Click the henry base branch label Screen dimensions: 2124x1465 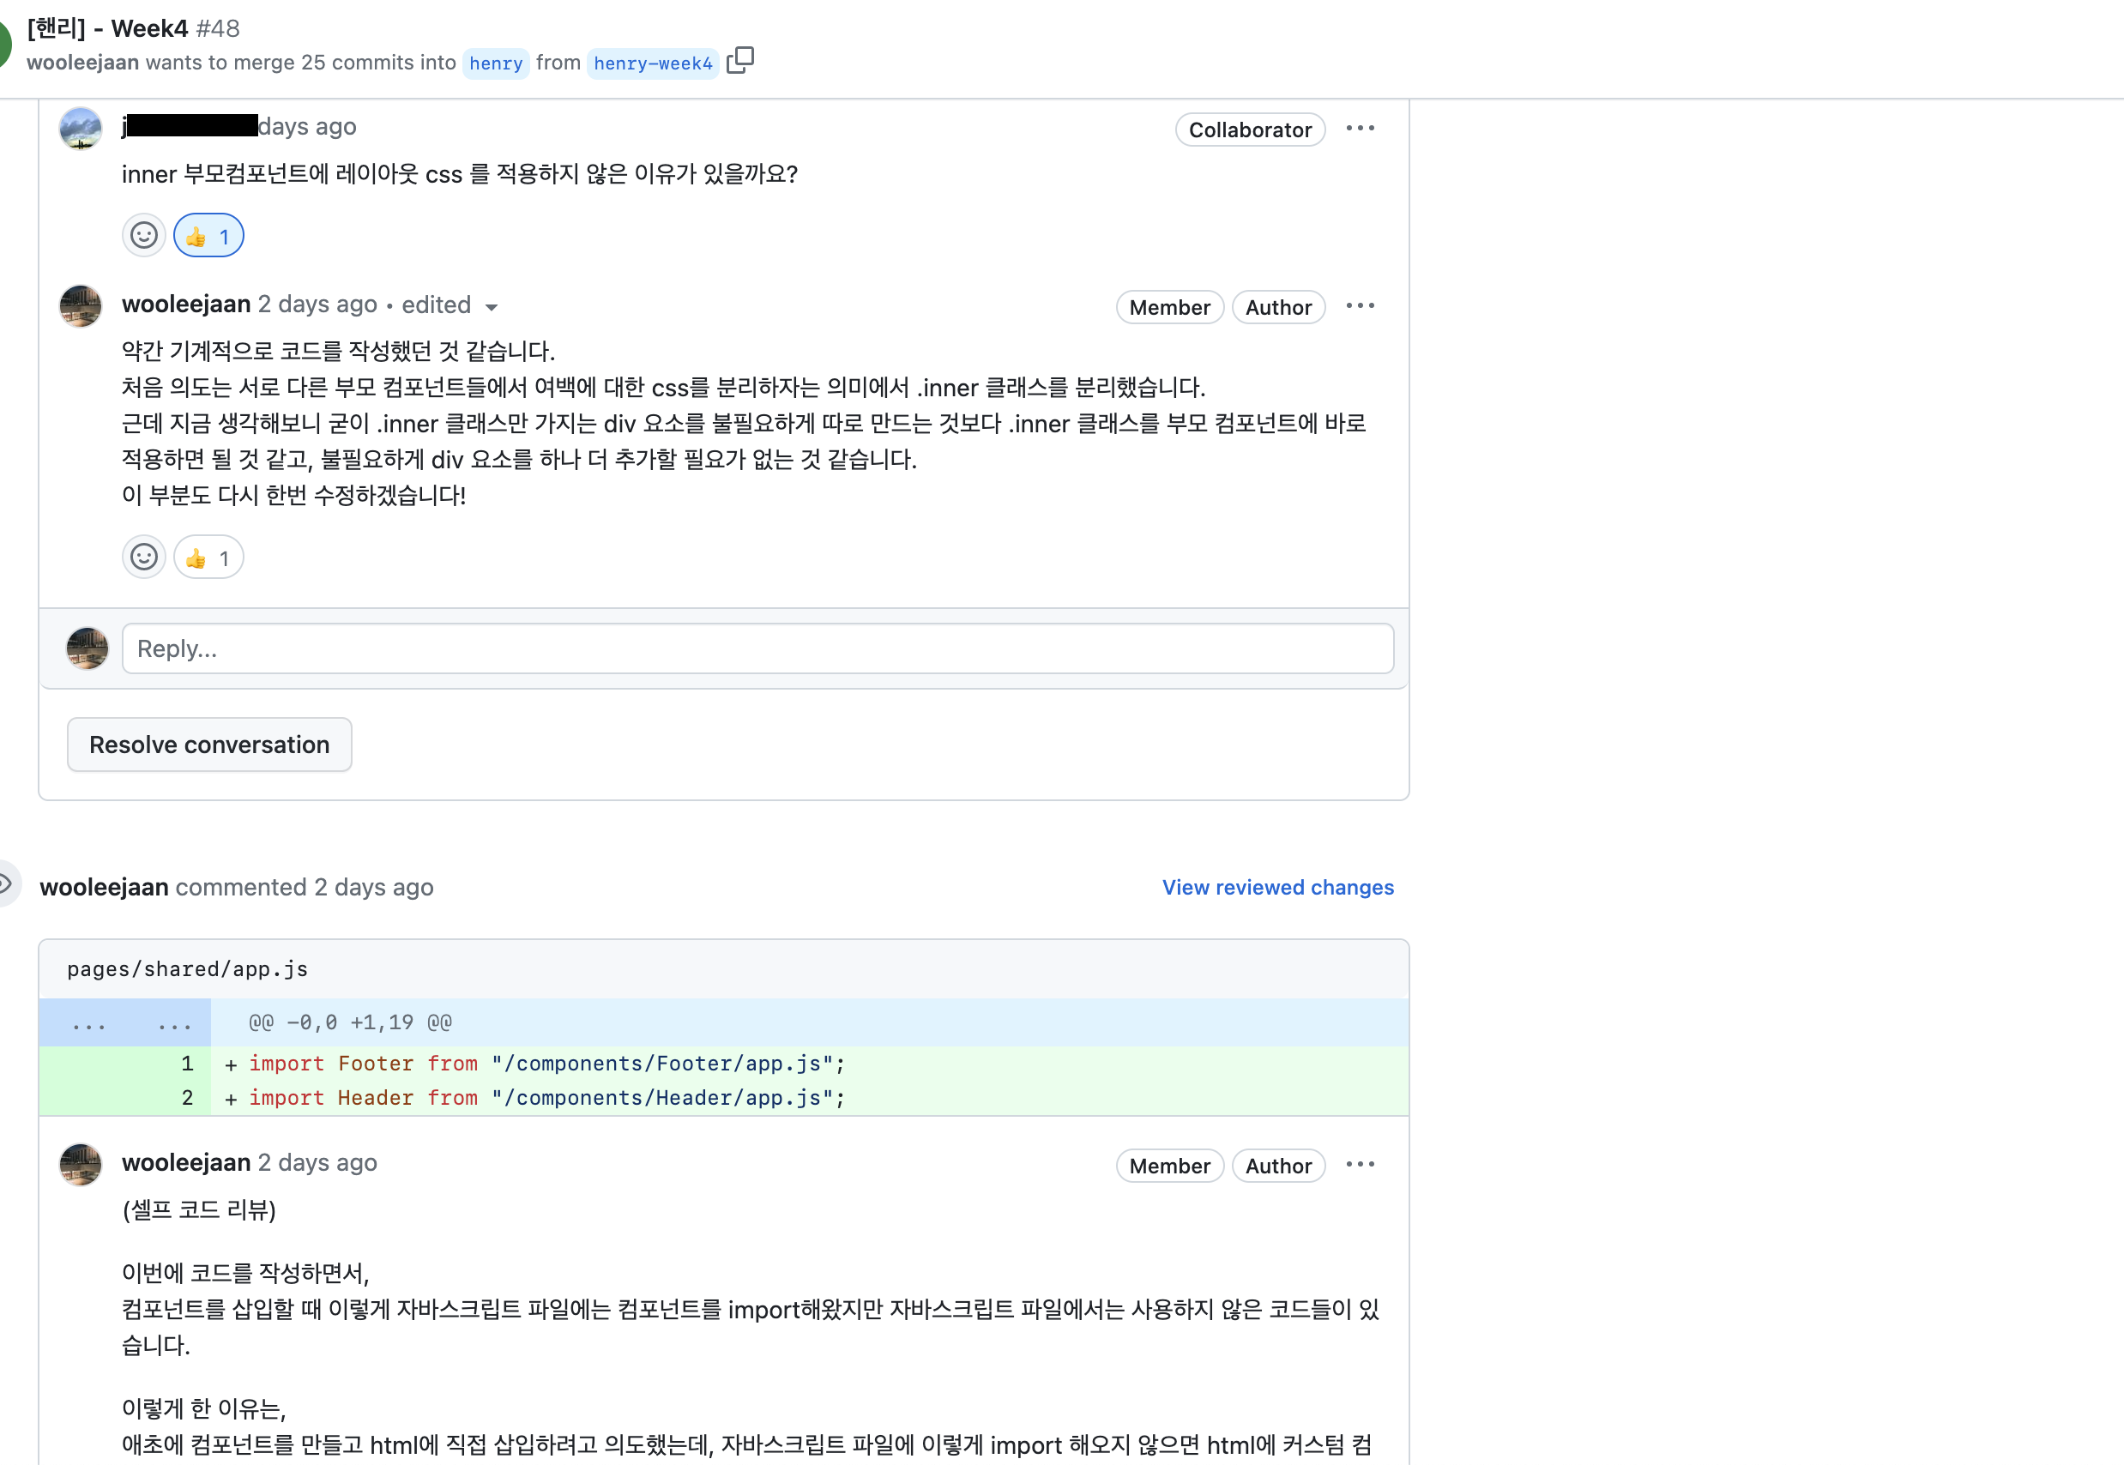pyautogui.click(x=496, y=63)
